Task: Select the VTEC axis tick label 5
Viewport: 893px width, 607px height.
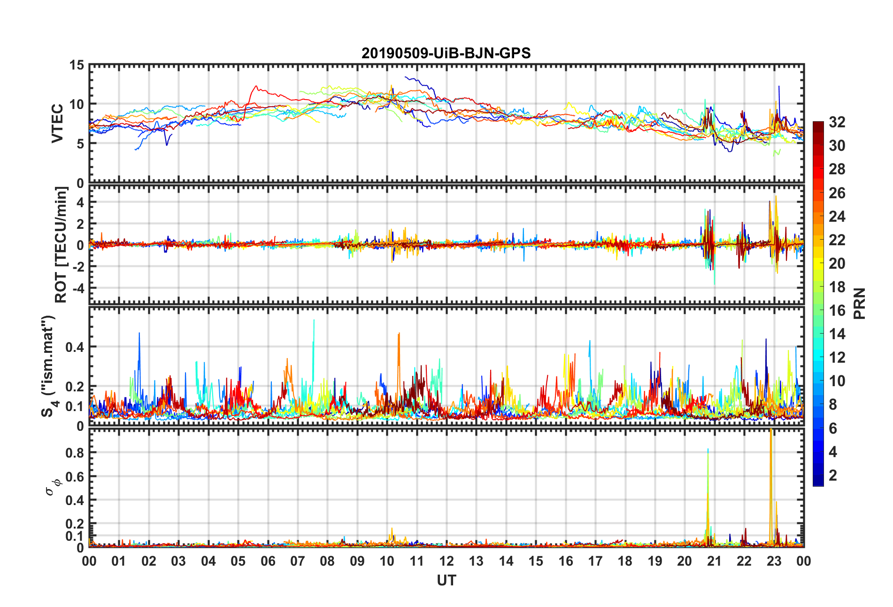Action: pos(81,144)
